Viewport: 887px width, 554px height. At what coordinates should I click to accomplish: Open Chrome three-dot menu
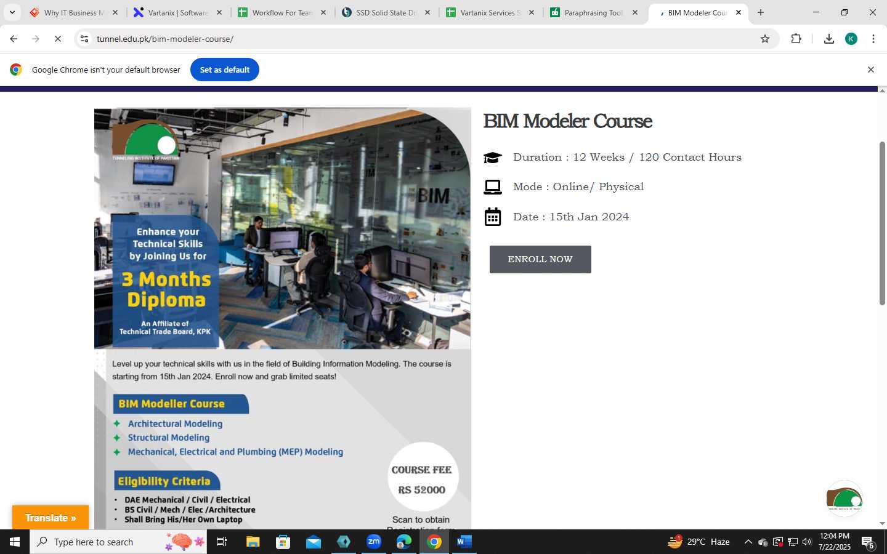point(873,39)
